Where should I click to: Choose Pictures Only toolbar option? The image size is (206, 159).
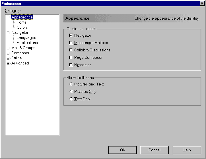click(71, 92)
